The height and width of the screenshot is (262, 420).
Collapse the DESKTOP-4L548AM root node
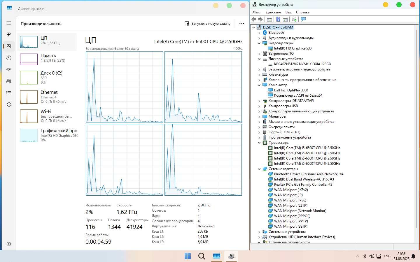(x=254, y=27)
